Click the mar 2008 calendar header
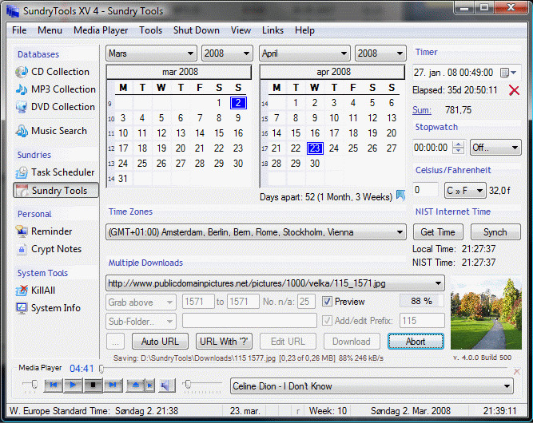Image resolution: width=533 pixels, height=423 pixels. (x=179, y=72)
